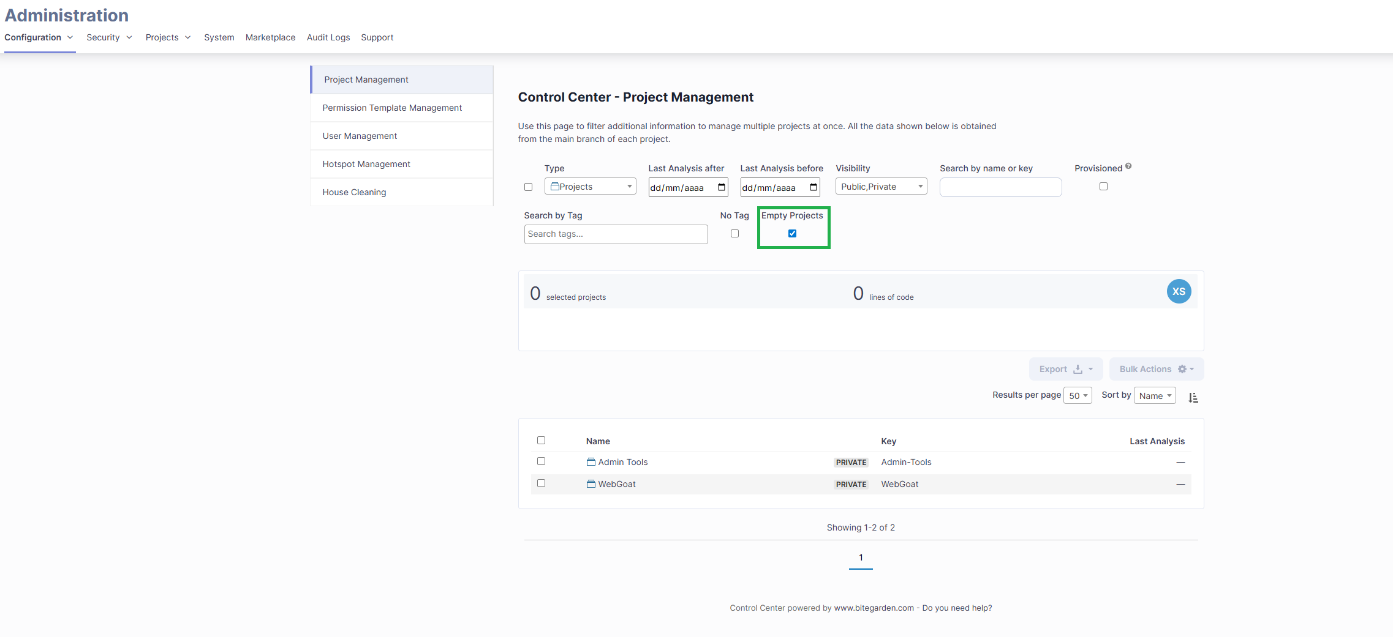Click the project icon beside Admin Tools
Image resolution: width=1393 pixels, height=637 pixels.
click(590, 461)
